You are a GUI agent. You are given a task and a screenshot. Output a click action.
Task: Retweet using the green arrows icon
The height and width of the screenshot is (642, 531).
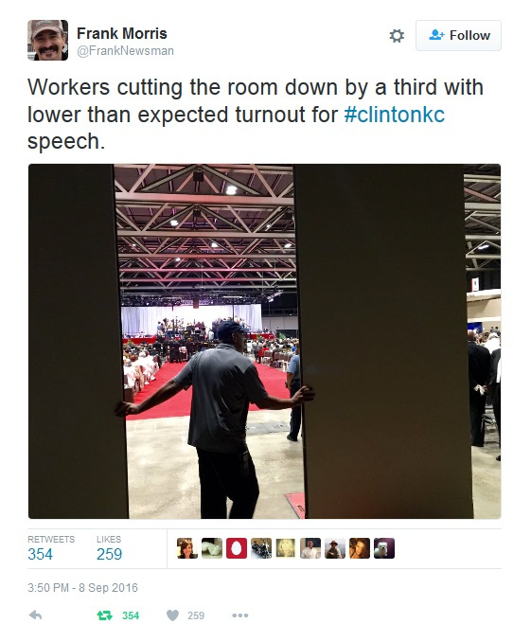104,615
